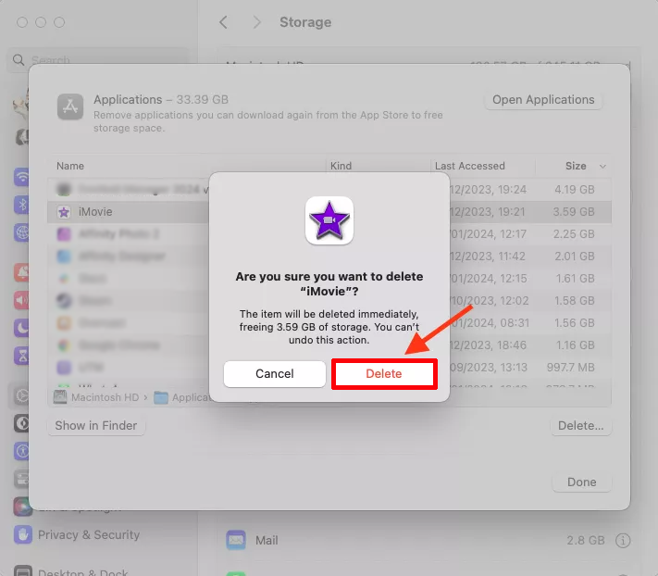Click the search magnifier icon

coord(19,60)
